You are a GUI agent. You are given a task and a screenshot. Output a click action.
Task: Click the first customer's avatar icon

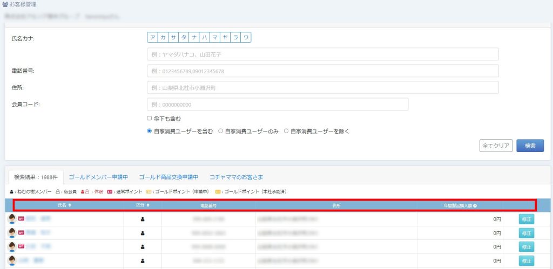click(x=12, y=219)
